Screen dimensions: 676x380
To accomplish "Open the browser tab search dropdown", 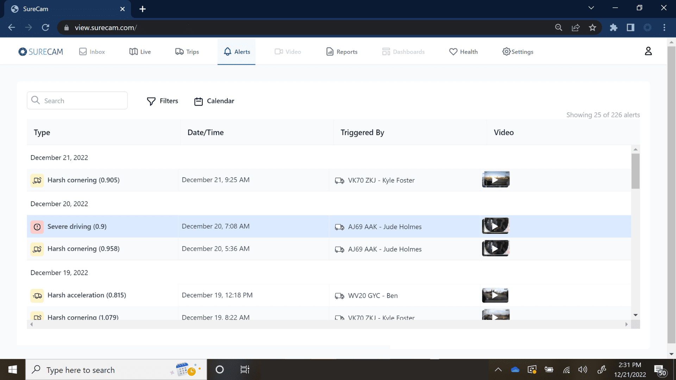I will (x=591, y=8).
